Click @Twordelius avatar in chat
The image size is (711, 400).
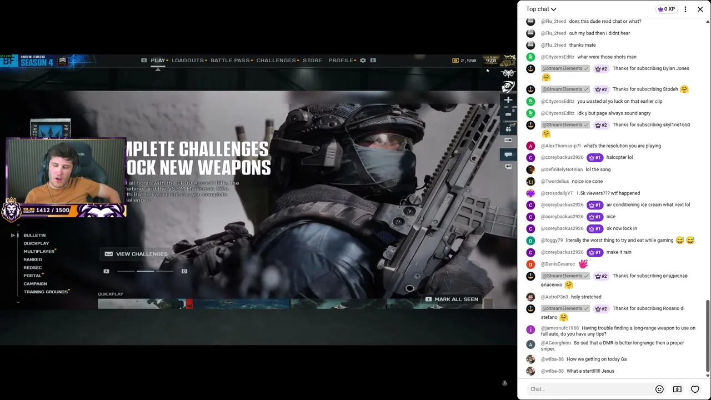tap(530, 181)
